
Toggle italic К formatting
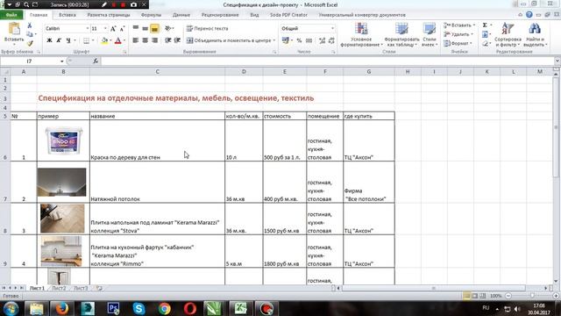point(59,40)
